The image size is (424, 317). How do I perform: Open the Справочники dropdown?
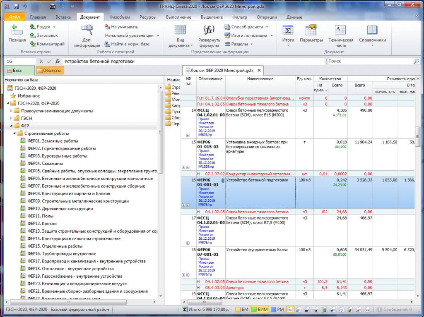coord(372,36)
